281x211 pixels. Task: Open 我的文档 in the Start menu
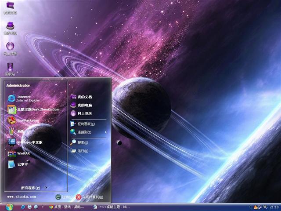[84, 97]
